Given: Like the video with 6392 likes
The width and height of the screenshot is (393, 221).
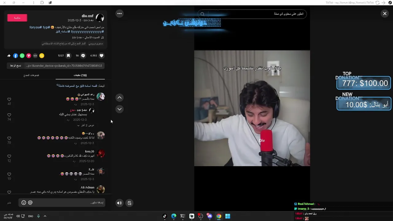Looking at the screenshot, I should click(x=102, y=56).
